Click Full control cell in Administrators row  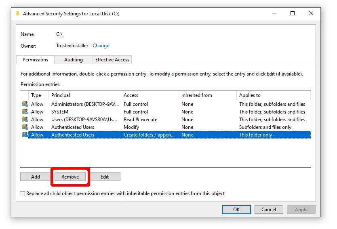point(136,104)
